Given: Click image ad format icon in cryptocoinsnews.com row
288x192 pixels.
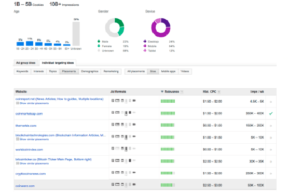Looking at the screenshot, I should pos(117,172).
